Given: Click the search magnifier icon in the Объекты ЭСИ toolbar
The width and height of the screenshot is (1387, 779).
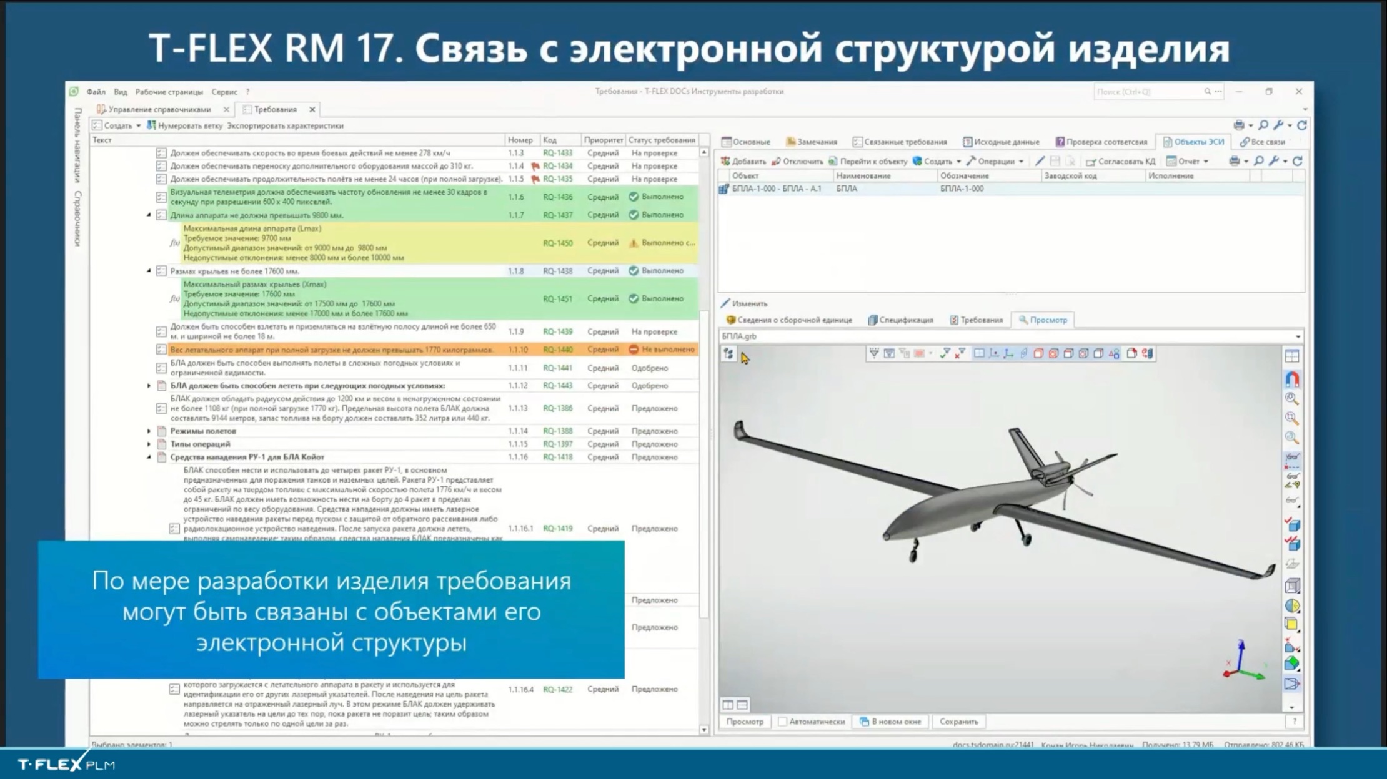Looking at the screenshot, I should tap(1258, 161).
